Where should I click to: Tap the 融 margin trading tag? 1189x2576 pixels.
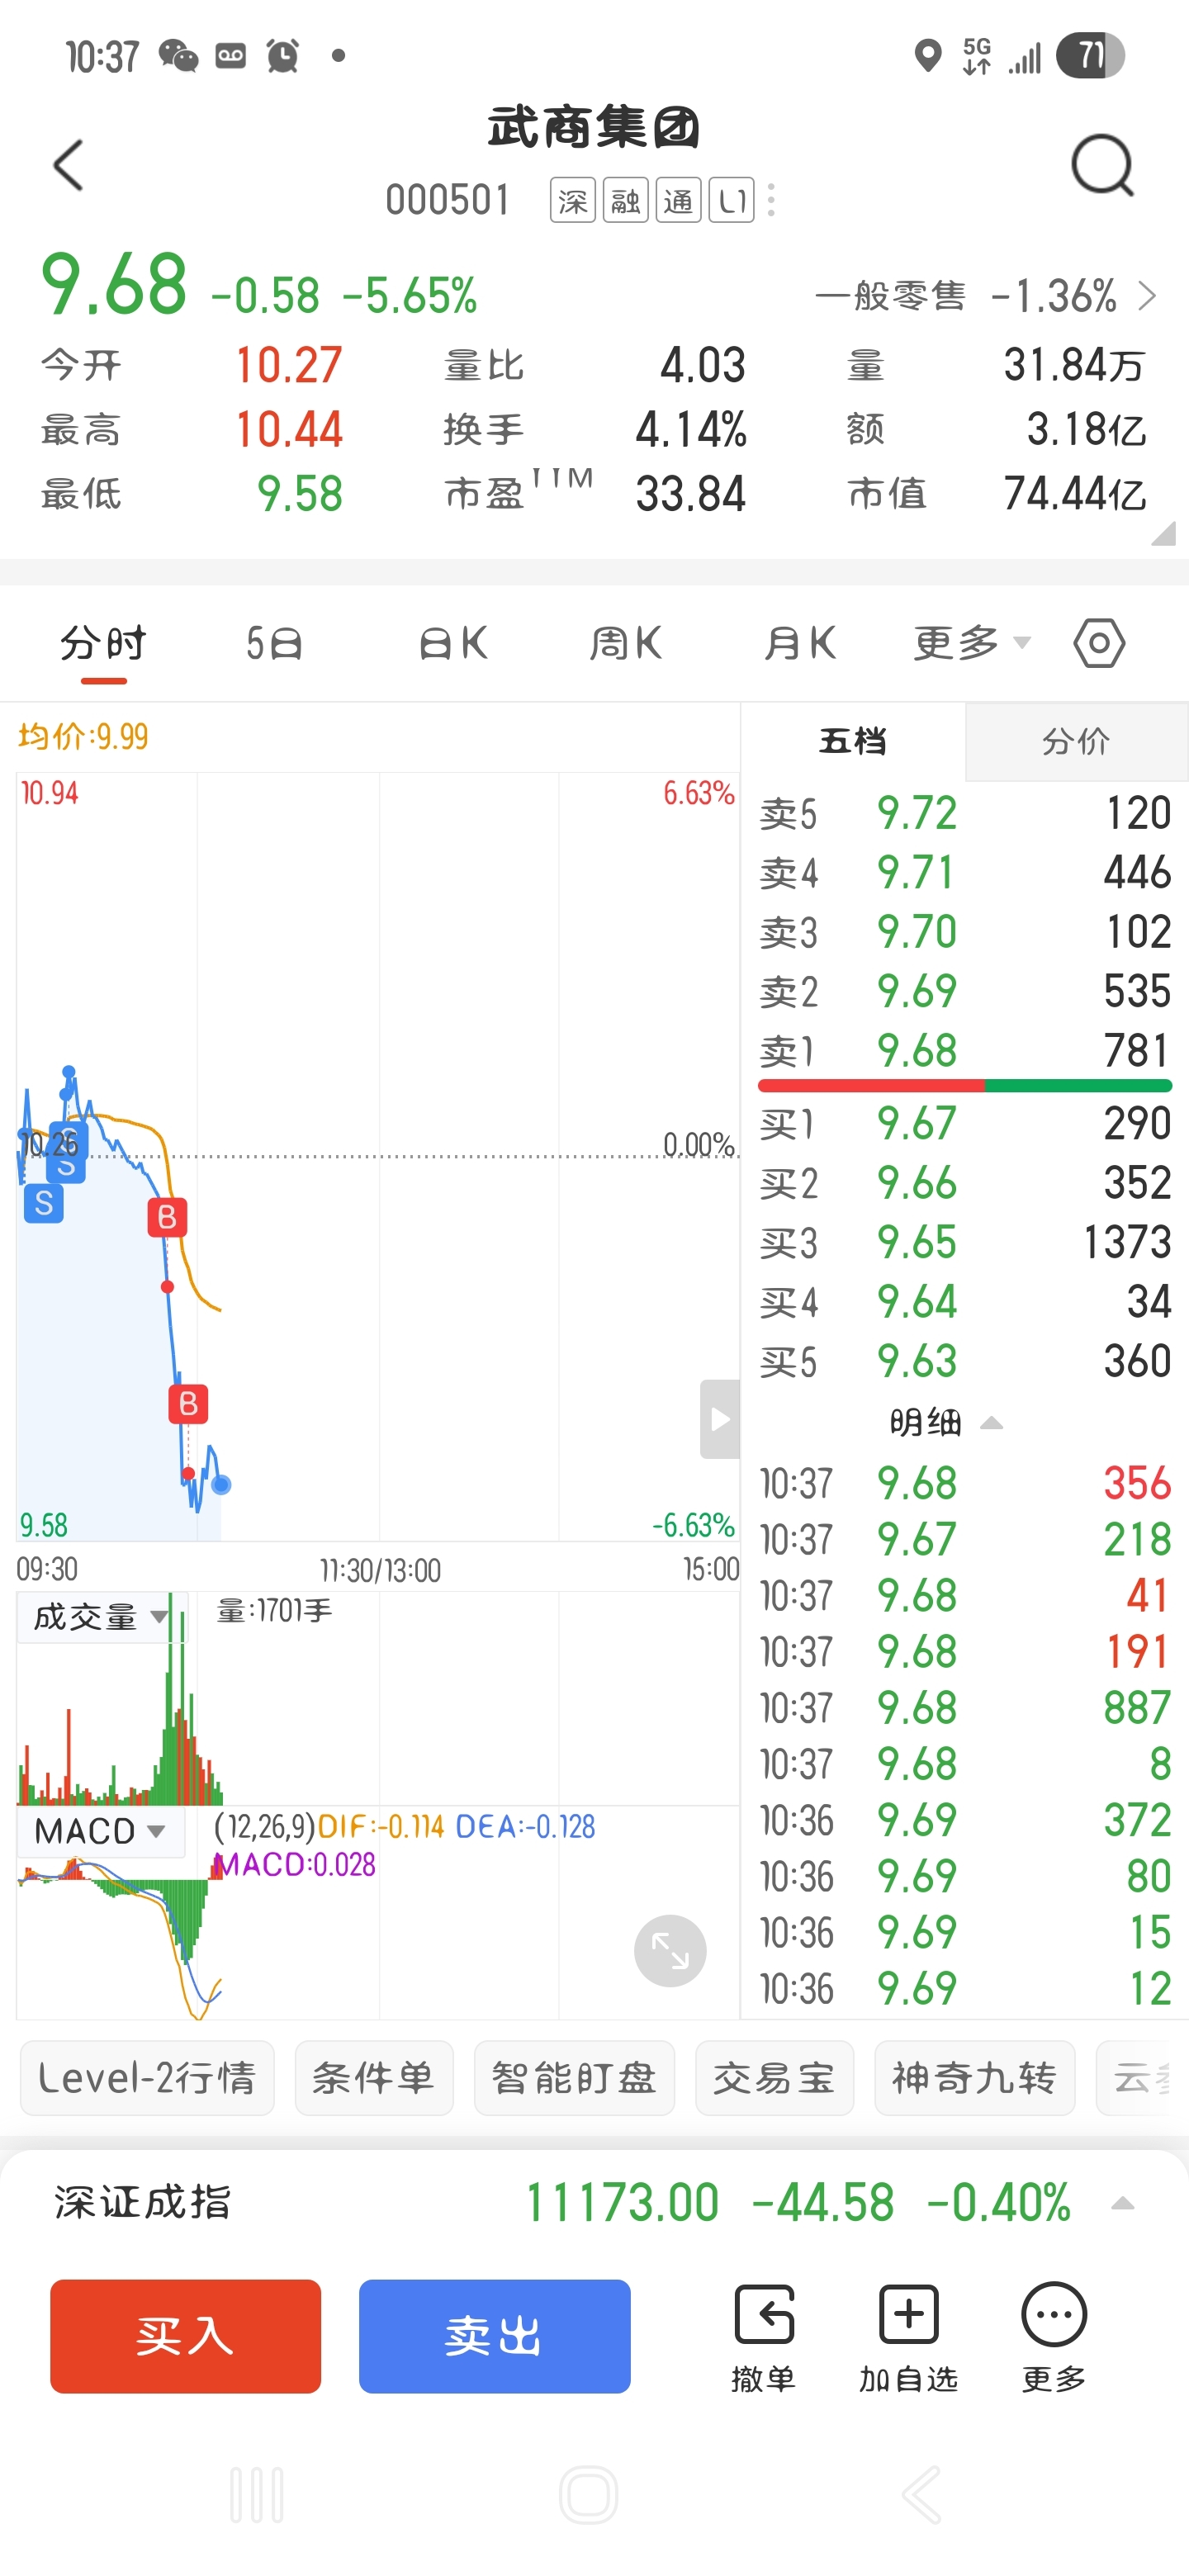point(626,201)
